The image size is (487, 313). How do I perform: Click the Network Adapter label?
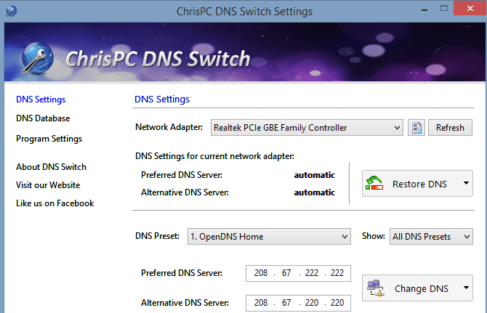pos(169,127)
